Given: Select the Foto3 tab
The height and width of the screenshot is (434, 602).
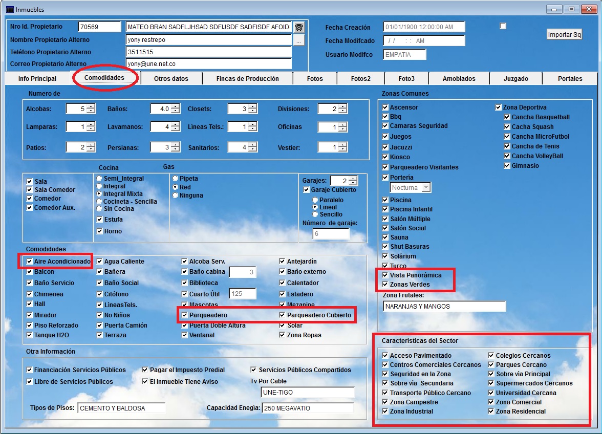Looking at the screenshot, I should tap(406, 79).
